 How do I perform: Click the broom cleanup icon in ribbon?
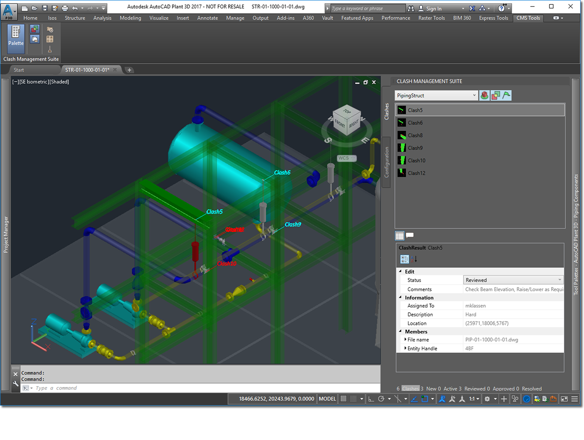pos(50,49)
